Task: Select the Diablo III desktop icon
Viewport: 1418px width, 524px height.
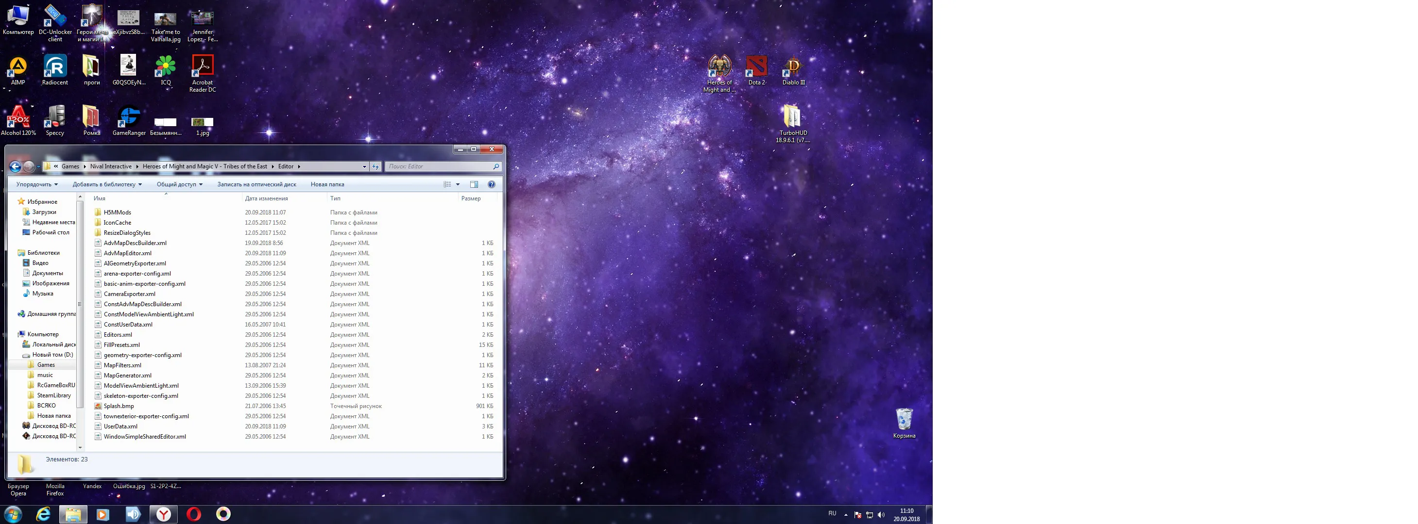Action: pos(793,70)
